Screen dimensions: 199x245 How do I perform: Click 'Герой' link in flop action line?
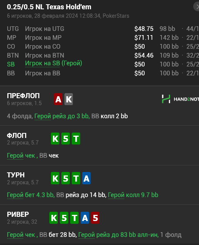point(15,156)
